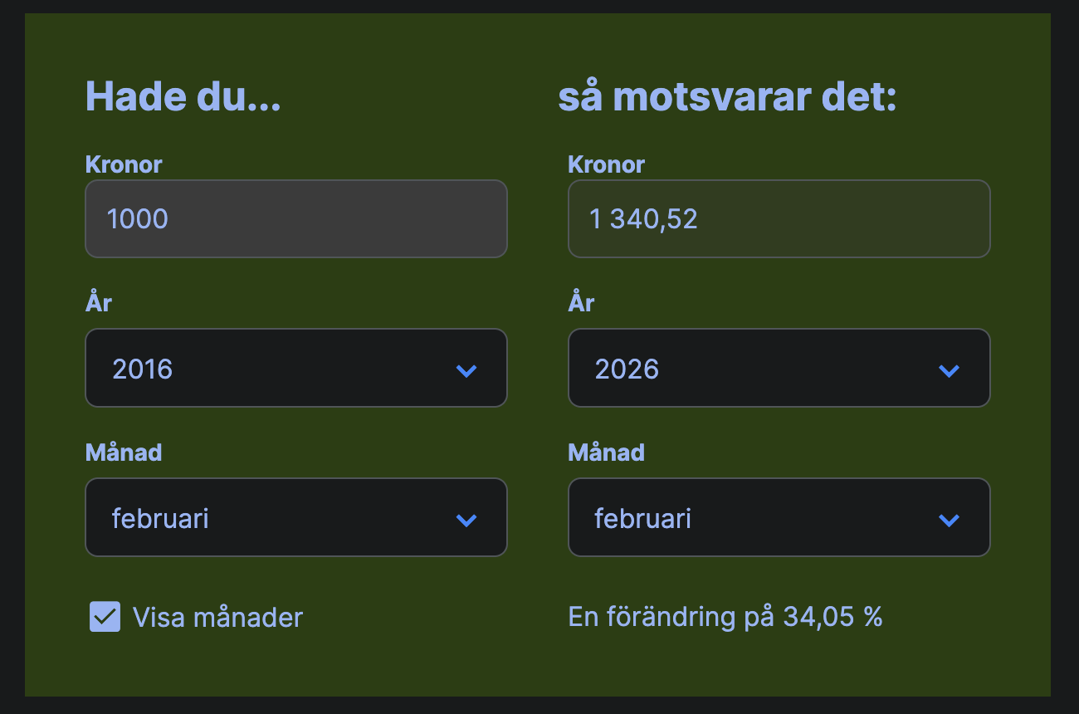
Task: Focus the Kronor input containing 1000
Action: (x=295, y=219)
